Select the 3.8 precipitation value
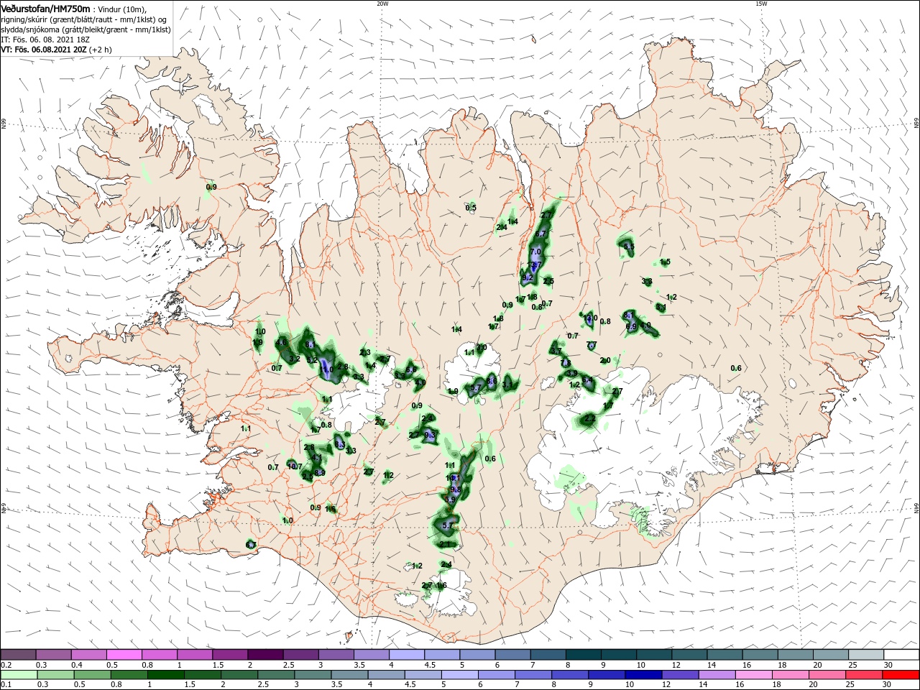920x690 pixels. pyautogui.click(x=647, y=282)
